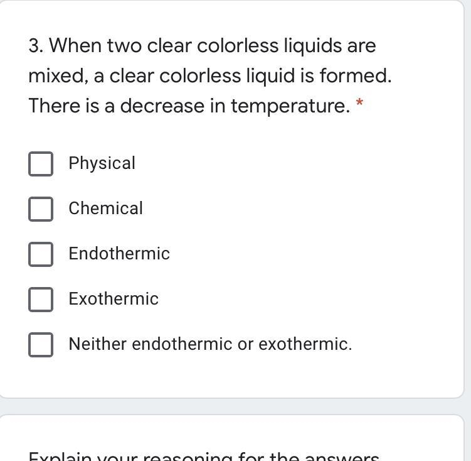Viewport: 471px width, 461px height.
Task: Click the Physical option label
Action: pos(102,163)
